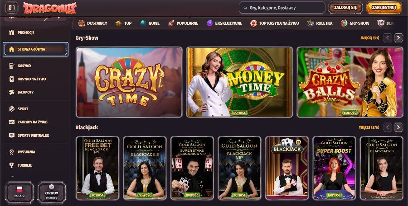The width and height of the screenshot is (408, 206).
Task: Show previous Gry-Show games with left arrow
Action: [x=388, y=38]
